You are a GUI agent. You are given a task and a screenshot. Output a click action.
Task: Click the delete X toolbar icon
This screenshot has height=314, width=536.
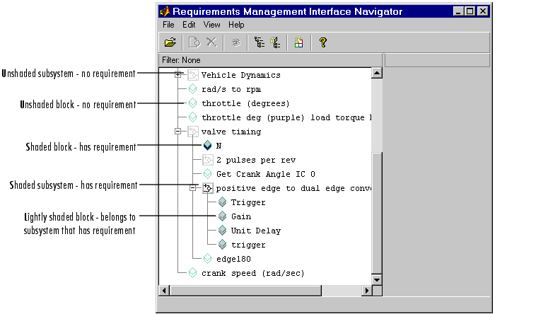[211, 42]
